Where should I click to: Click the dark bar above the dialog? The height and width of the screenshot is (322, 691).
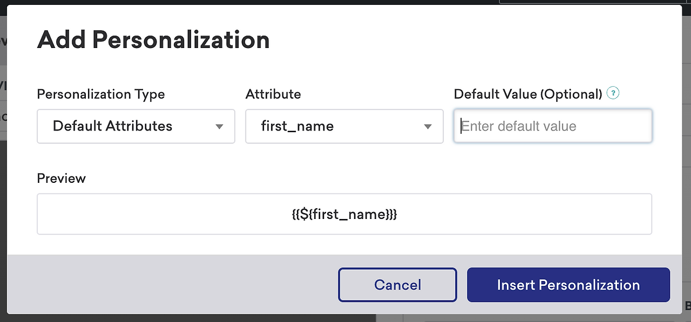pos(270,2)
